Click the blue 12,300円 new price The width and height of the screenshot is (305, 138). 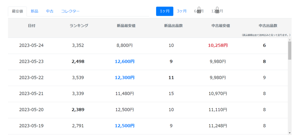click(125, 78)
